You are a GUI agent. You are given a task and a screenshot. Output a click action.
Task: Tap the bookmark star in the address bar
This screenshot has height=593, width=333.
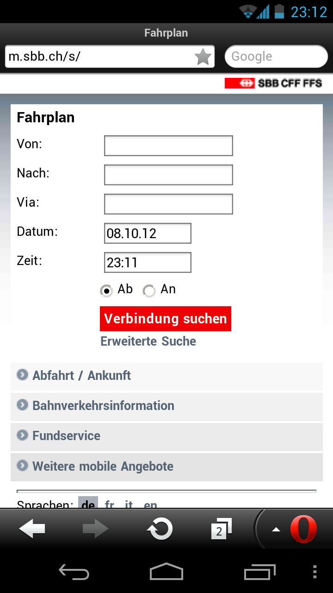tap(203, 57)
